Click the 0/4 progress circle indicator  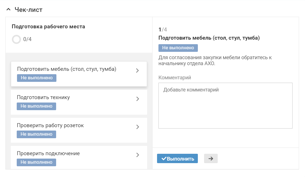[16, 39]
